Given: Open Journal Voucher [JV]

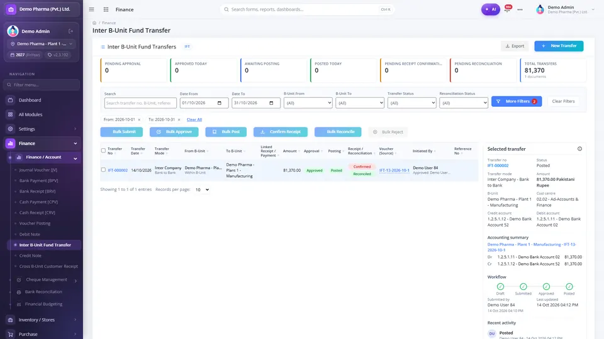Looking at the screenshot, I should tap(38, 170).
